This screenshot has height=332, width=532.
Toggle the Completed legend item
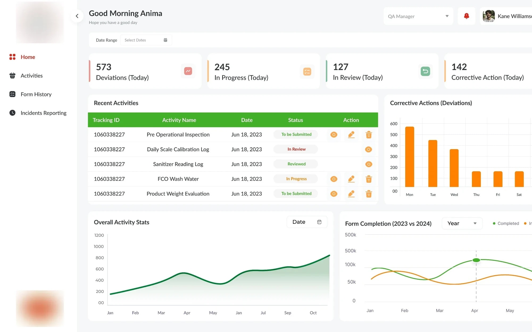[506, 223]
